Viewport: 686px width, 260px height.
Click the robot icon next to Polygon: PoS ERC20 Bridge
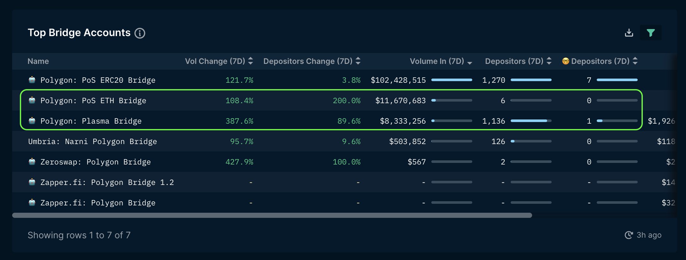32,80
